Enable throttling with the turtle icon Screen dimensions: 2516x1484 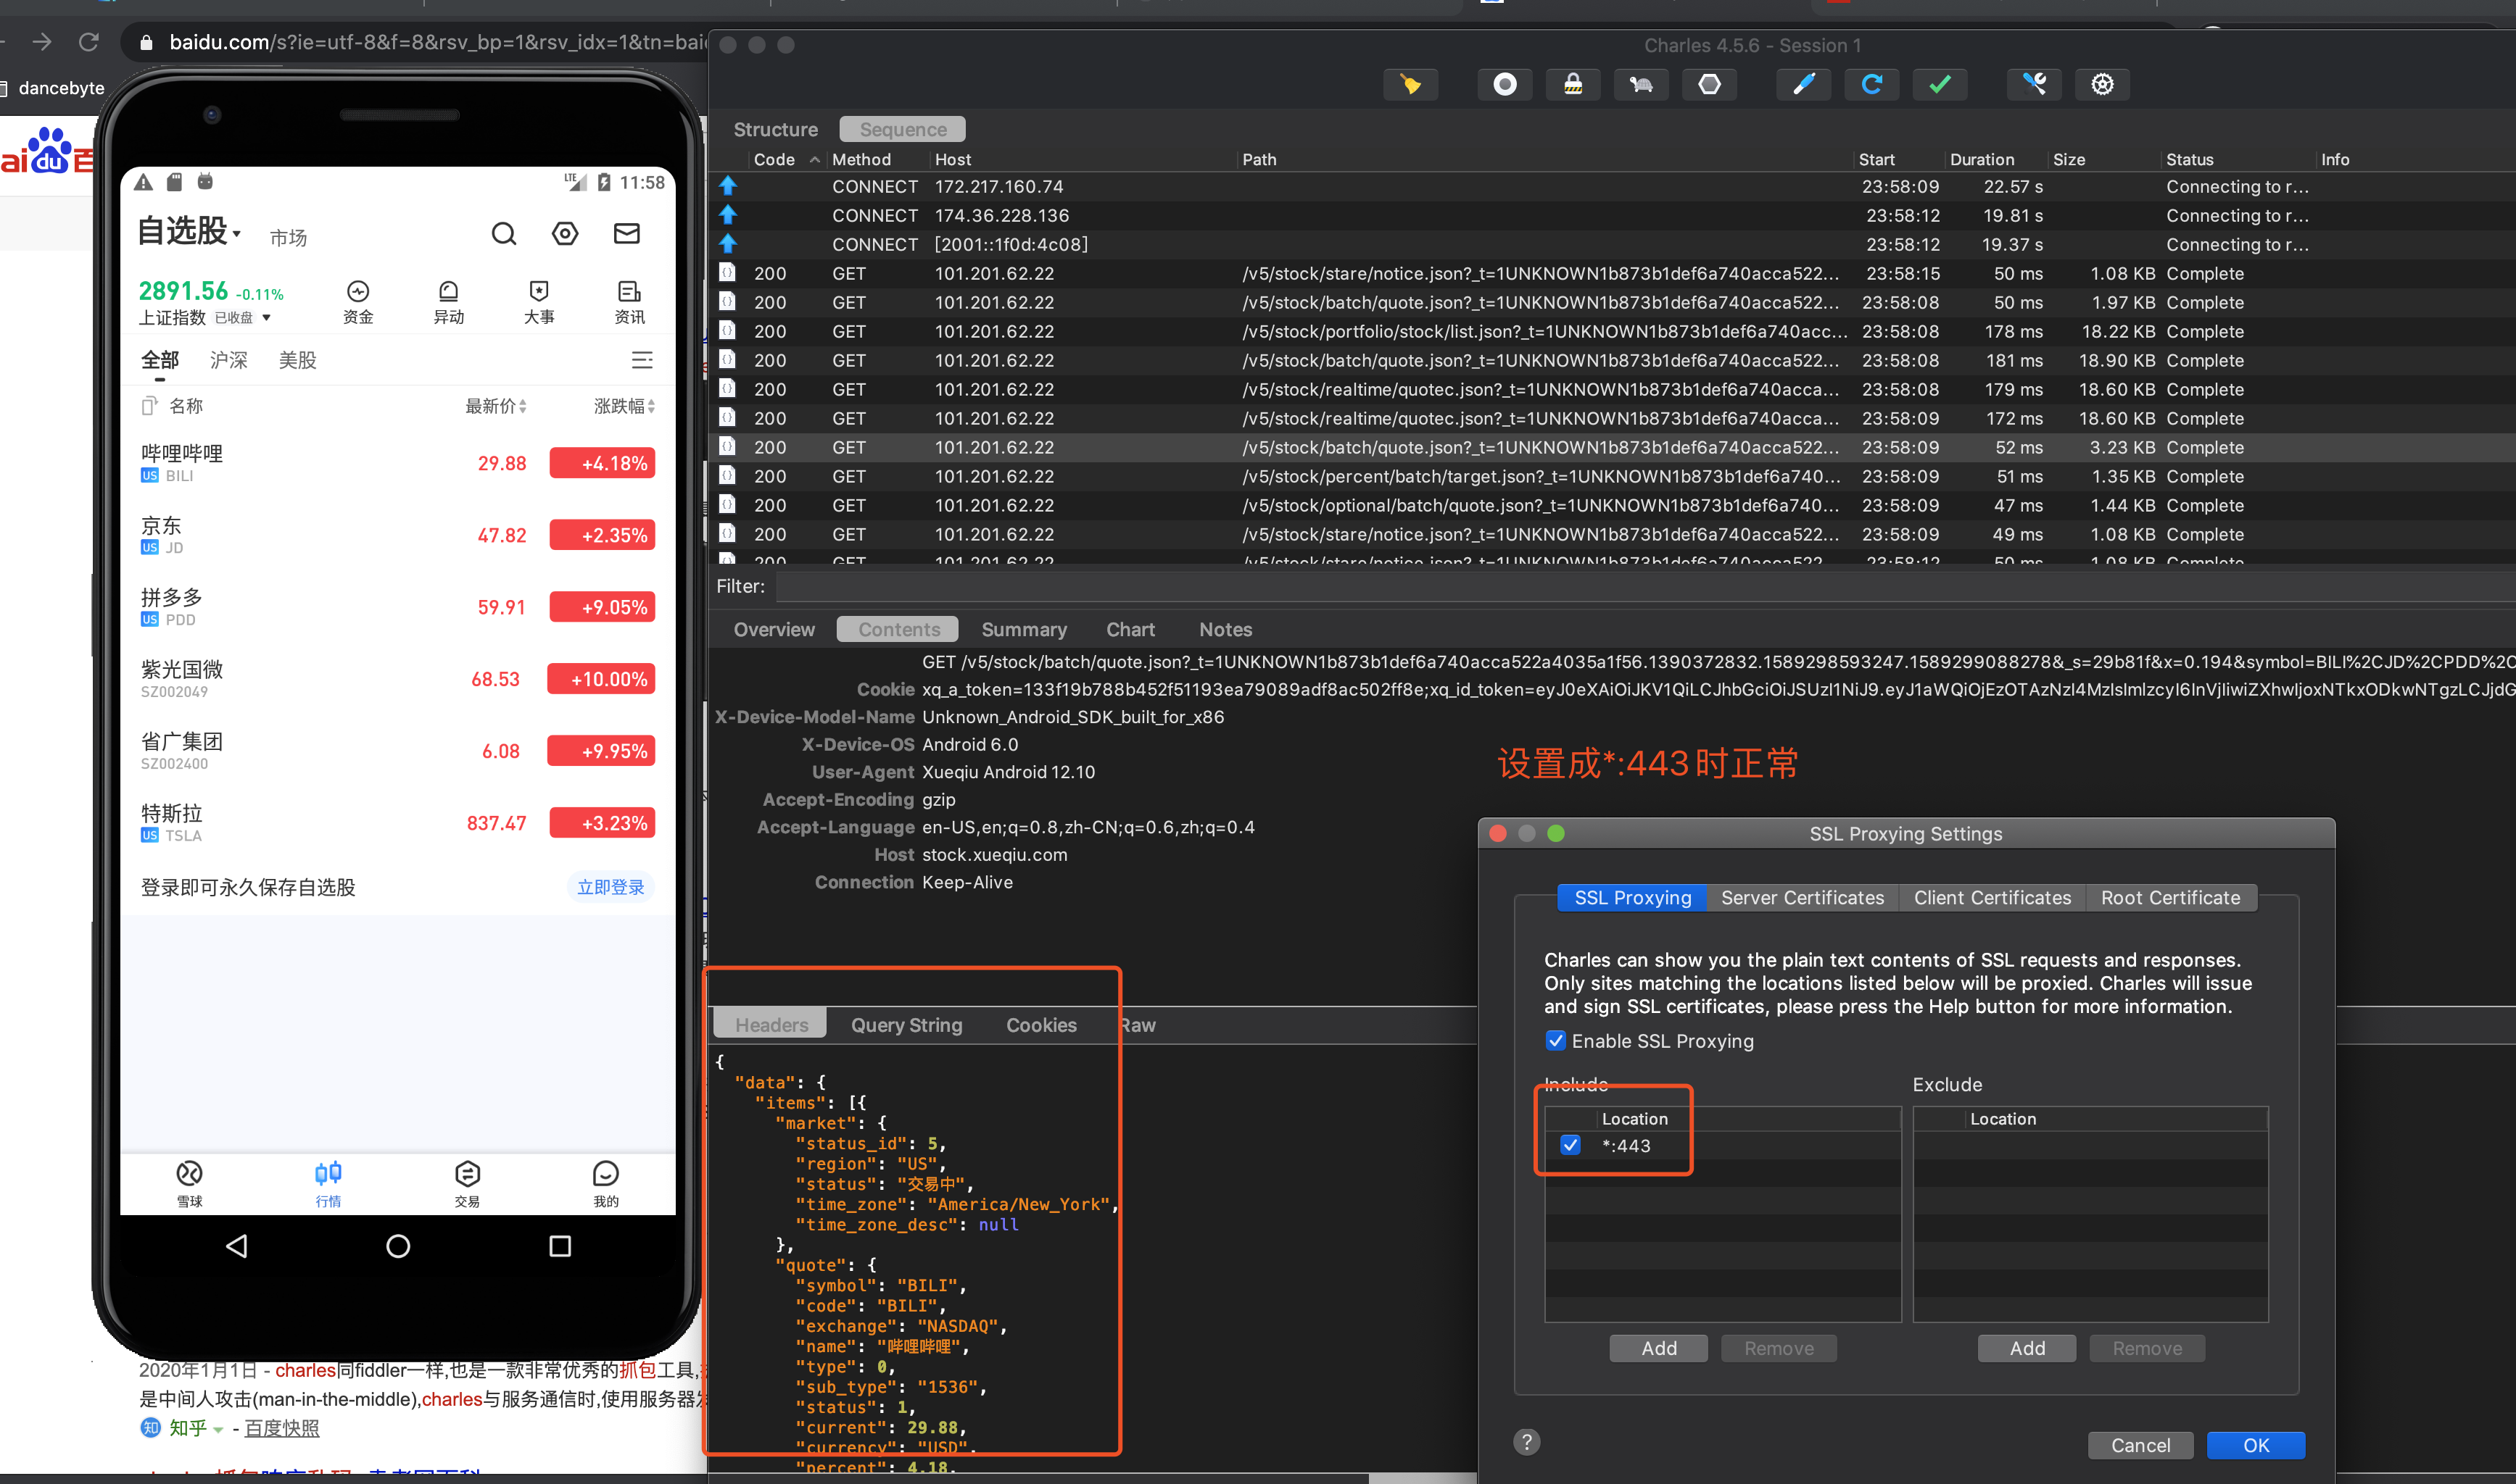click(x=1641, y=85)
